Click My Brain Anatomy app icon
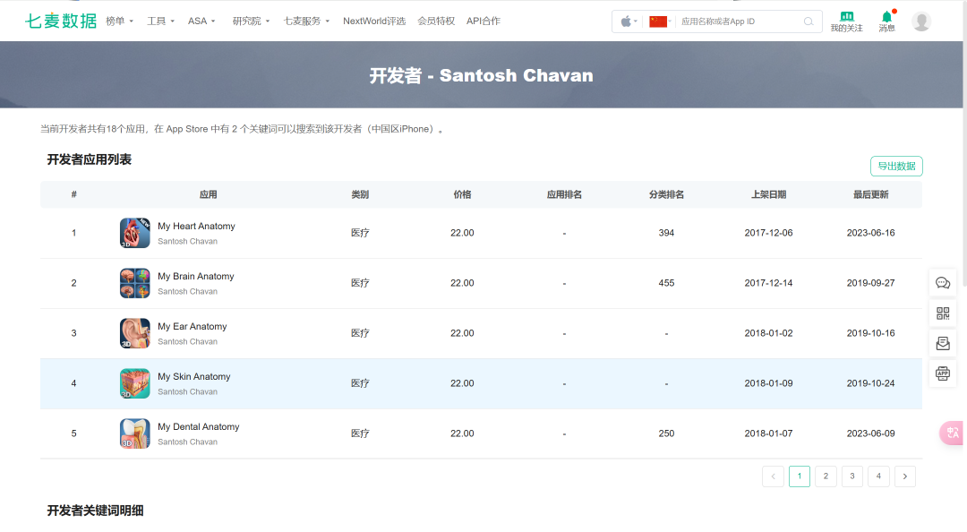The image size is (967, 532). click(x=134, y=283)
